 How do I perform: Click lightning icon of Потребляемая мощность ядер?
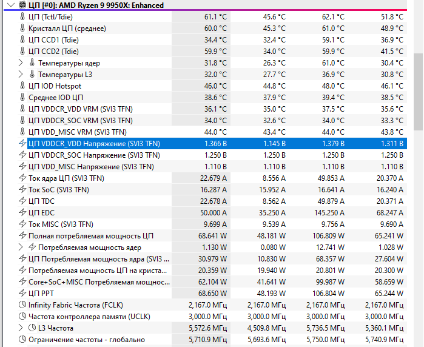32,247
